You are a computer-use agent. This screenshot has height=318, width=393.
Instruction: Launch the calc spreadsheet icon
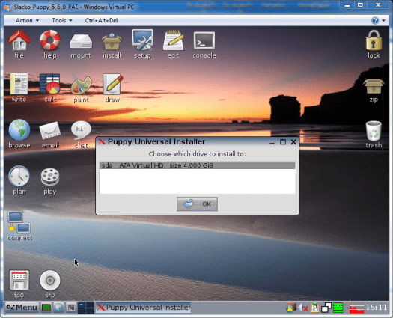click(50, 84)
